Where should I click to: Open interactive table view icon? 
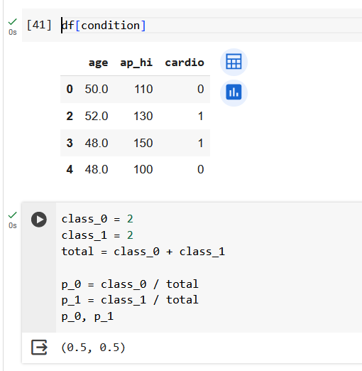(x=234, y=62)
